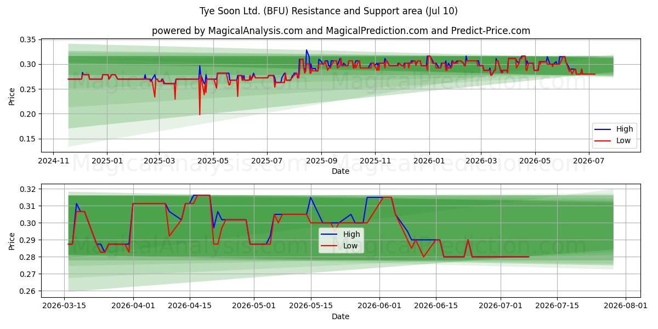Image resolution: width=658 pixels, height=329 pixels.
Task: Click the '2026-06-01' tick label
Action: click(380, 307)
